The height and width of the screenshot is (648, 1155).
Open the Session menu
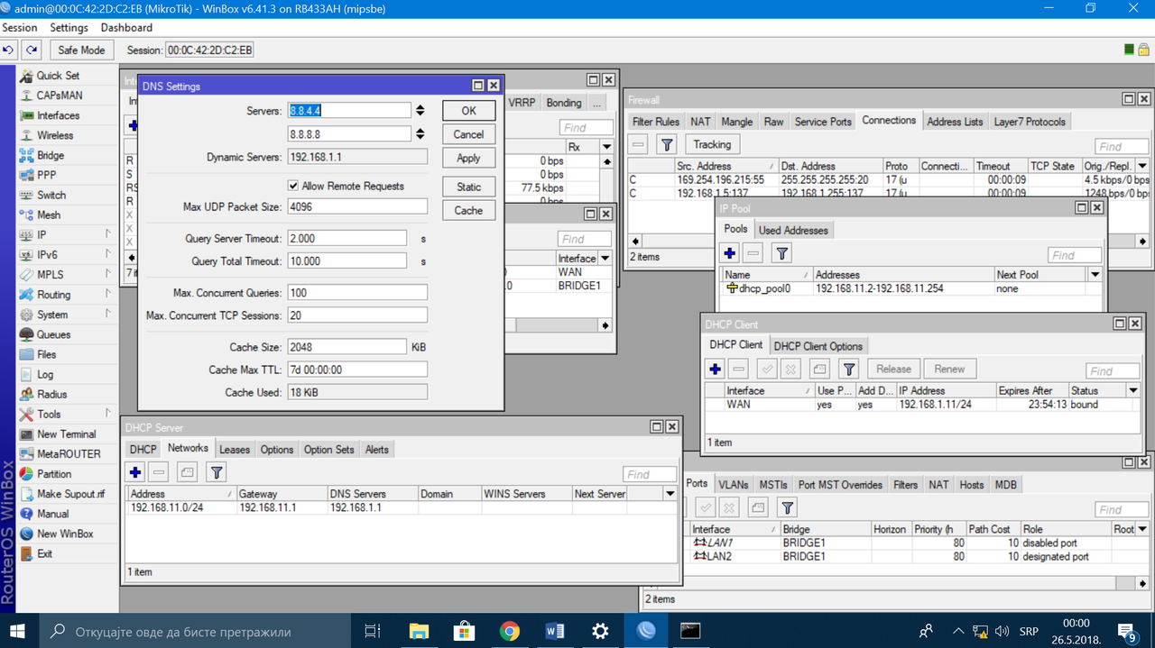(x=20, y=28)
